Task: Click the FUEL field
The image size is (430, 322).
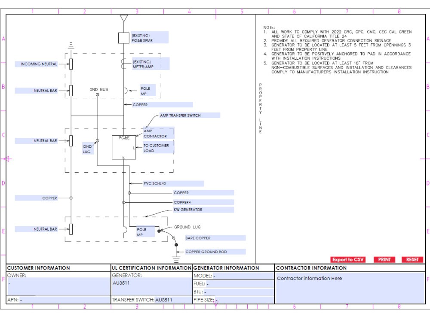Action: click(240, 284)
